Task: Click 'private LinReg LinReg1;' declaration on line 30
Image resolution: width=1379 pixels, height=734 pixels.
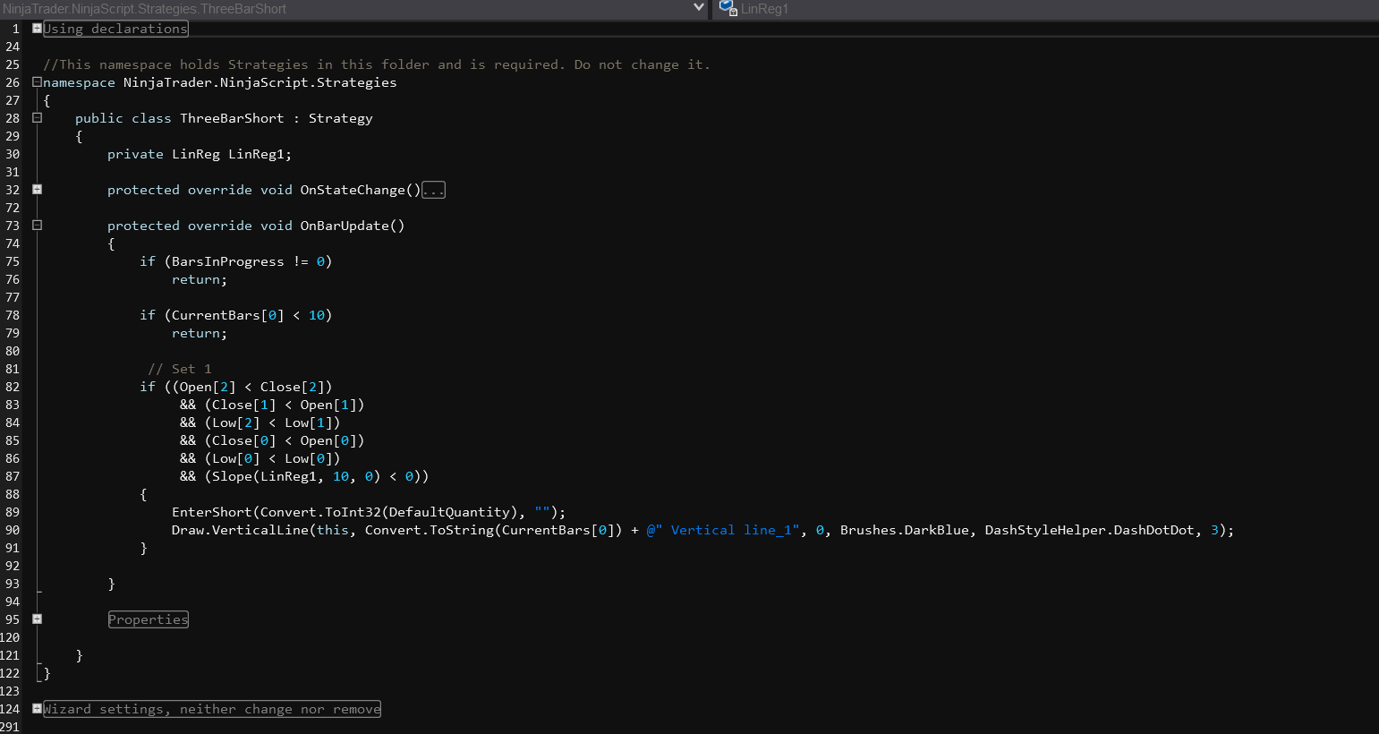Action: 200,154
